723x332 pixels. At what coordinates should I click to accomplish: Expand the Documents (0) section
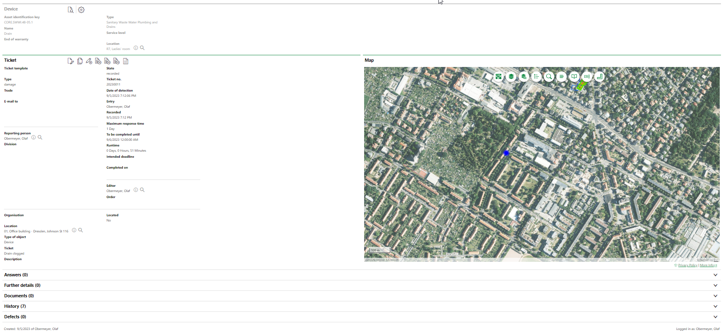pyautogui.click(x=19, y=296)
